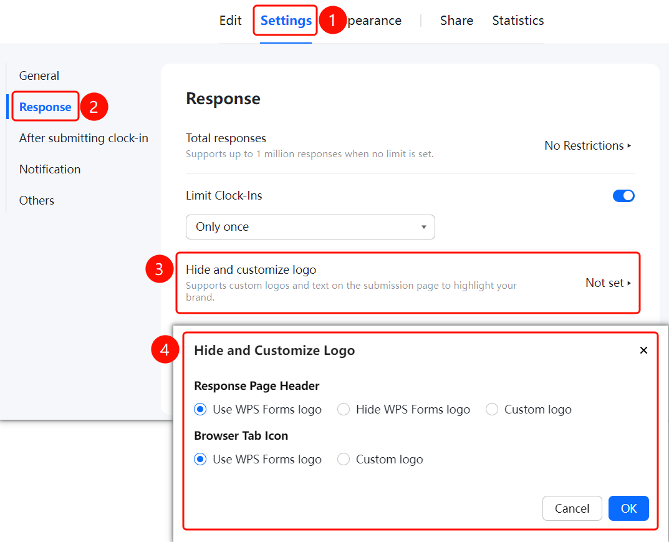Viewport: 669px width, 542px height.
Task: Open the Statistics tab
Action: coord(518,21)
